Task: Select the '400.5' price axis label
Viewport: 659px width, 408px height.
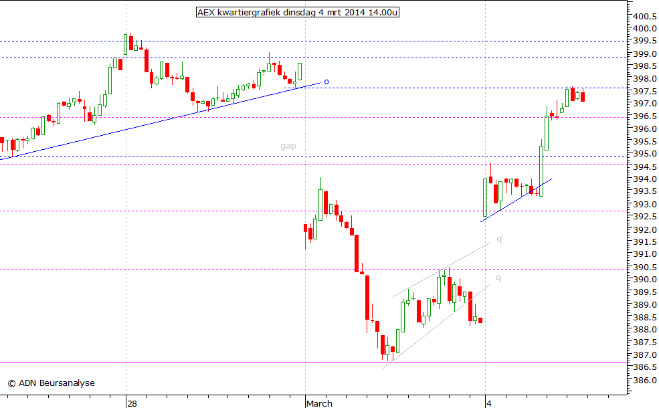Action: 645,17
